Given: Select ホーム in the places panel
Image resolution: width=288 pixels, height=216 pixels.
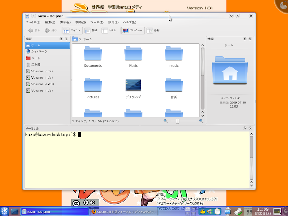Looking at the screenshot, I should pyautogui.click(x=47, y=45).
